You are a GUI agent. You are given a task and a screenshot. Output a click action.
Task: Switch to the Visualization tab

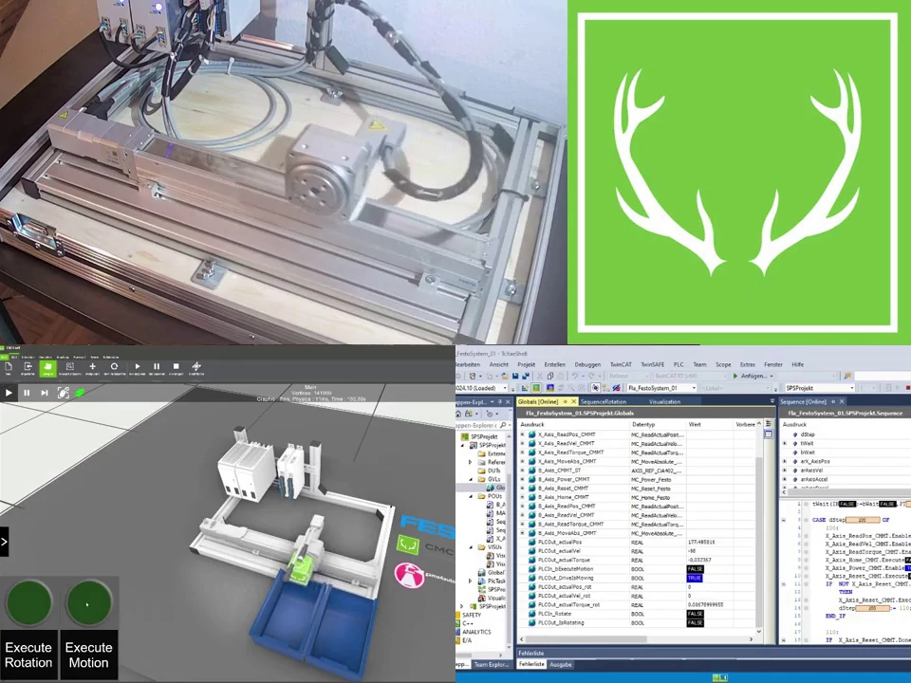pos(664,401)
